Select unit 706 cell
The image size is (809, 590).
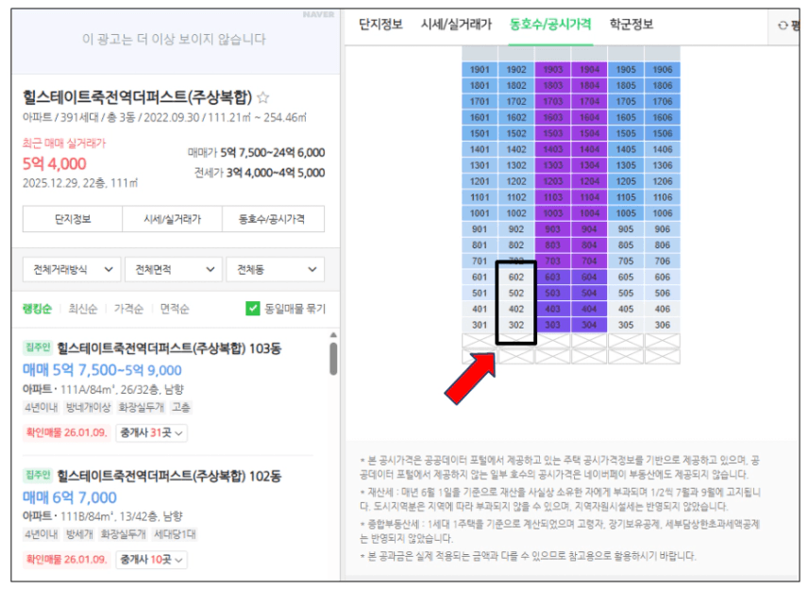pos(663,261)
